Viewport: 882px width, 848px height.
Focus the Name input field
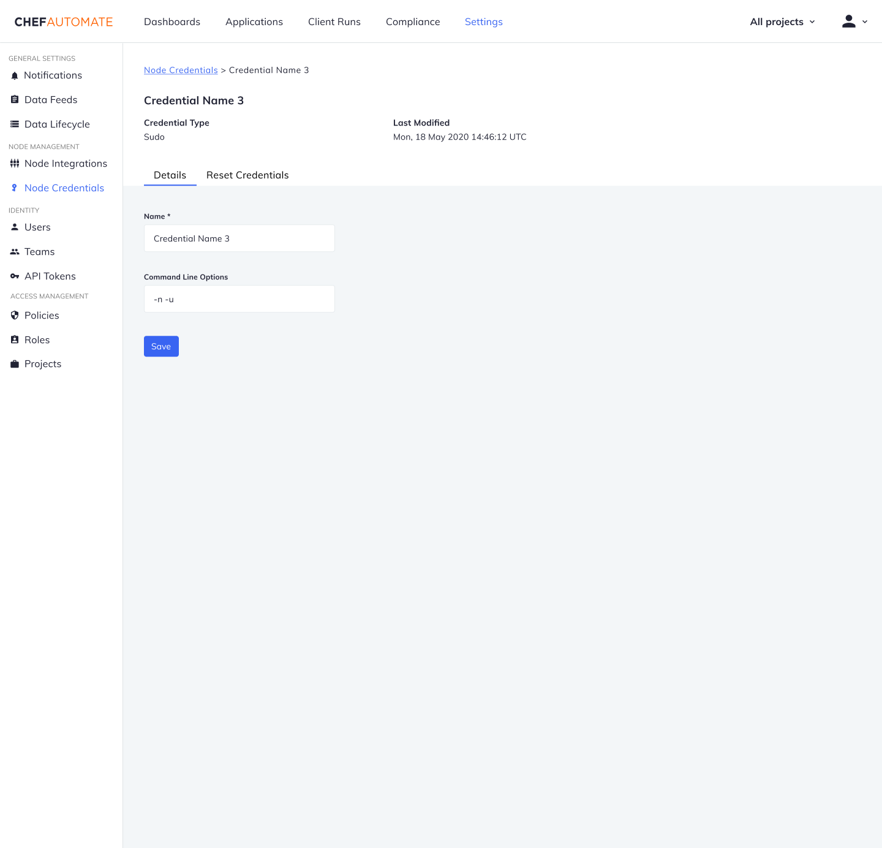pos(239,238)
